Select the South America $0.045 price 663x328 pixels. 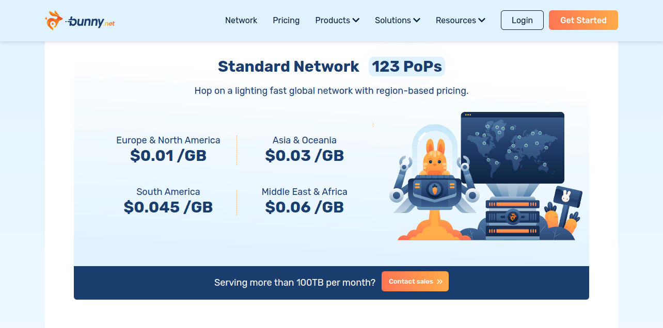click(168, 207)
